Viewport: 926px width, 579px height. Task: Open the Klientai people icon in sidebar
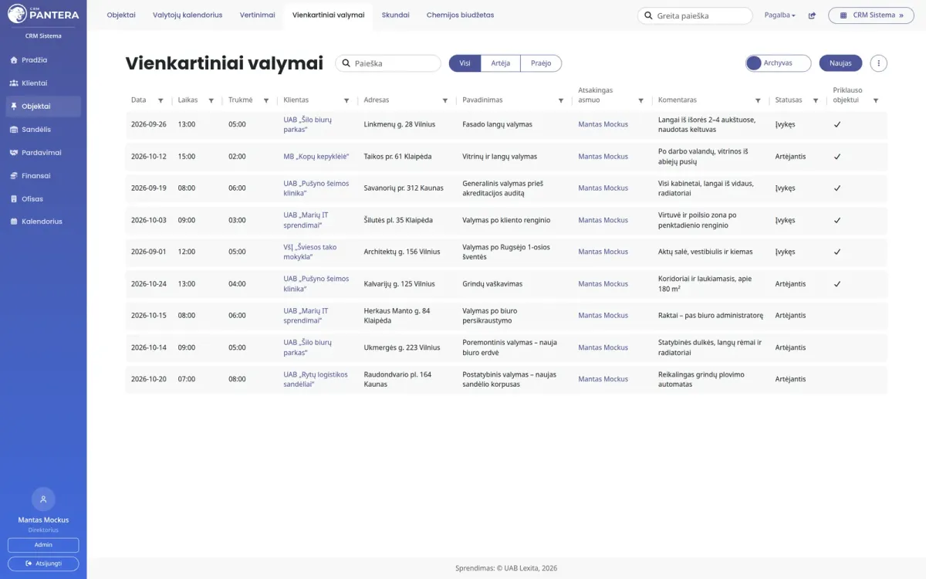point(14,83)
